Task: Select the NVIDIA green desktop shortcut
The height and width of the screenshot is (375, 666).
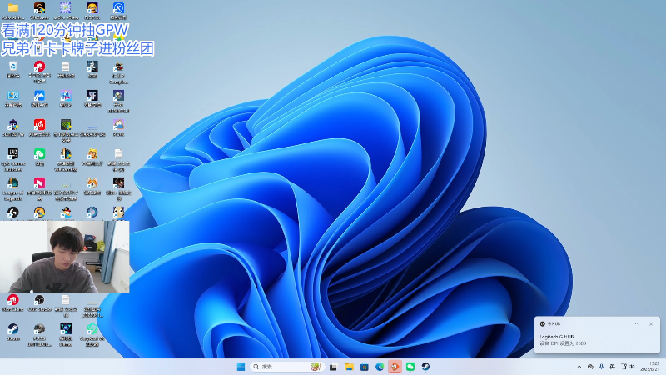Action: (x=66, y=130)
